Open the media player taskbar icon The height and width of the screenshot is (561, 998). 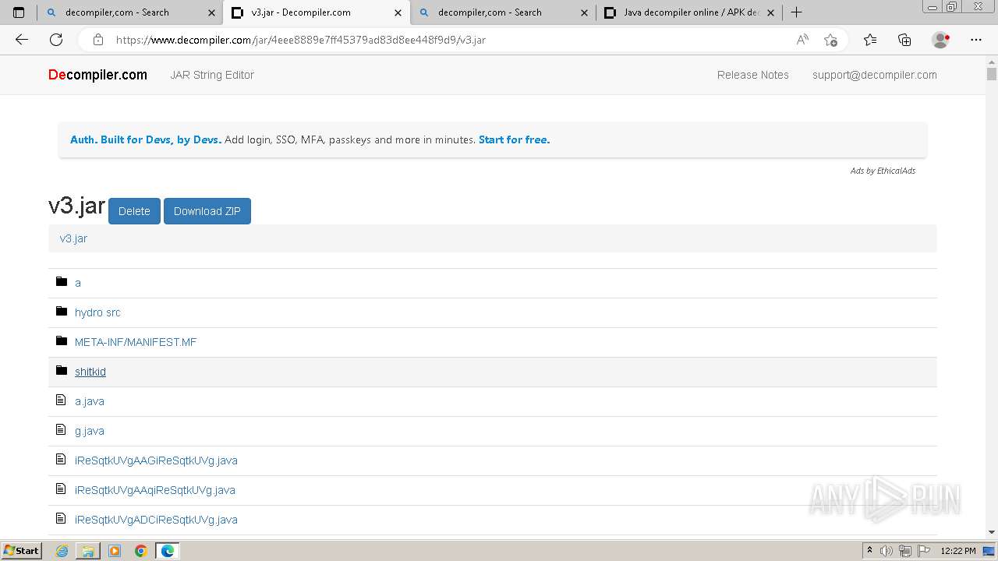pos(115,551)
